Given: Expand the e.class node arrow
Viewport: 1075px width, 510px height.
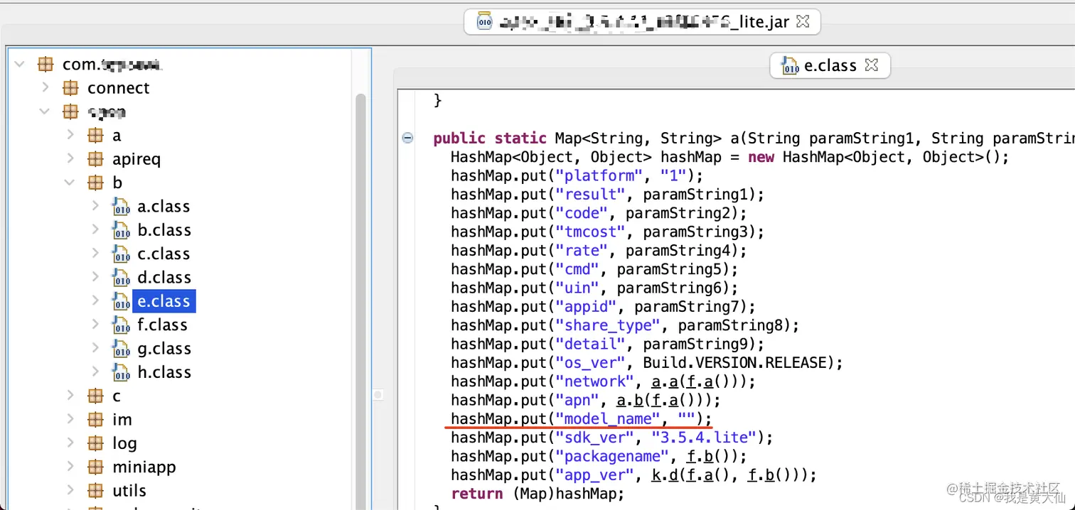Looking at the screenshot, I should click(x=95, y=301).
